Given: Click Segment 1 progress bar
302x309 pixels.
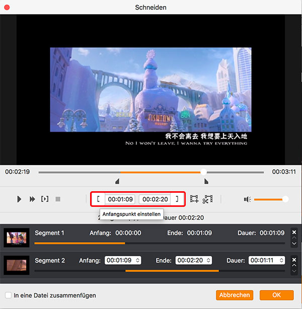Looking at the screenshot, I should (160, 243).
